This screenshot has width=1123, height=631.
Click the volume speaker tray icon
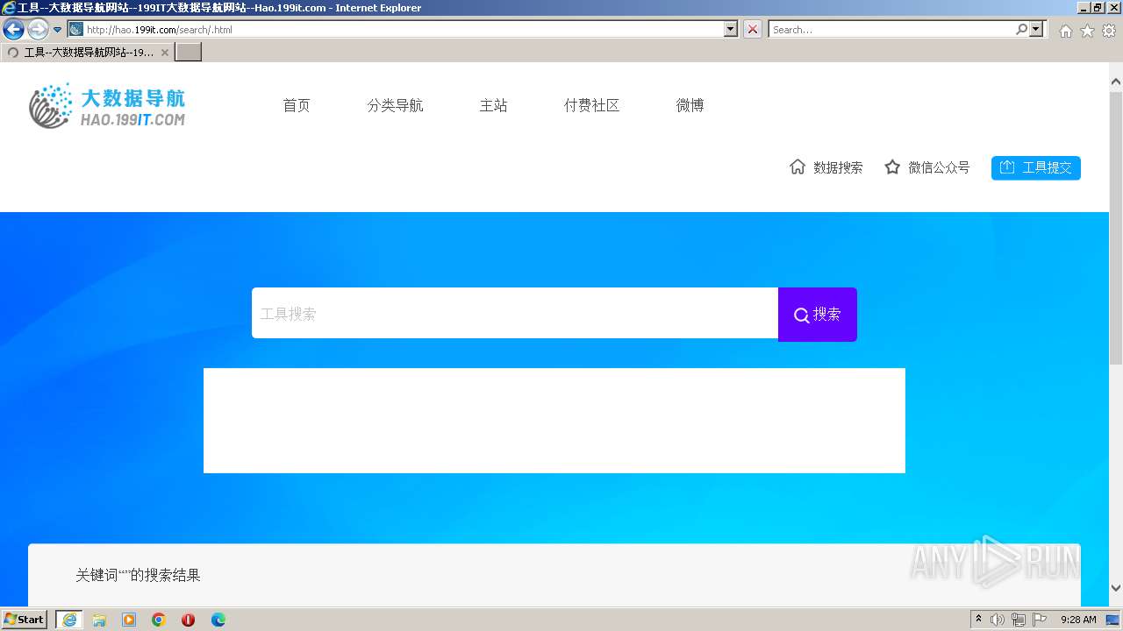point(998,620)
